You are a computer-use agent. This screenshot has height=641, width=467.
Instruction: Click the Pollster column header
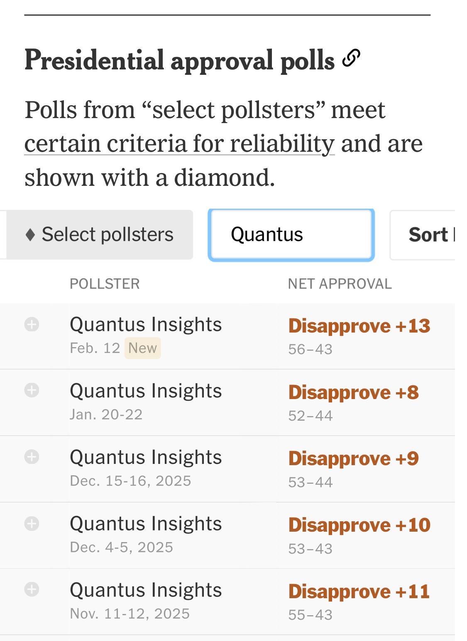point(105,284)
